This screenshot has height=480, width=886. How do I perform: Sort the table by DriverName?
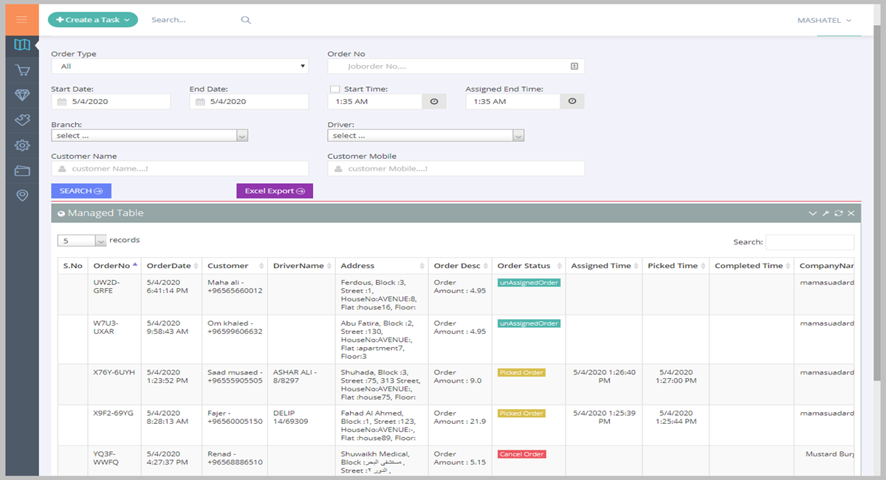[301, 266]
